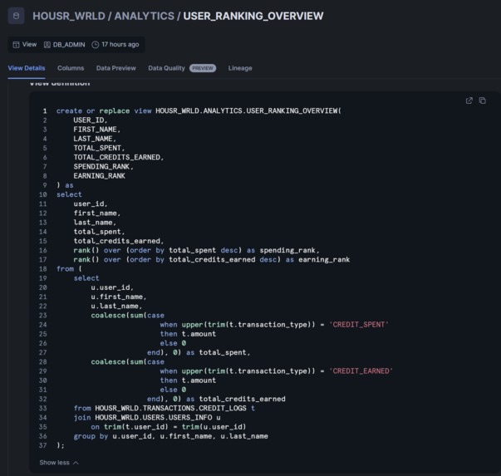Open the Data Preview tab
This screenshot has width=501, height=476.
coord(116,68)
